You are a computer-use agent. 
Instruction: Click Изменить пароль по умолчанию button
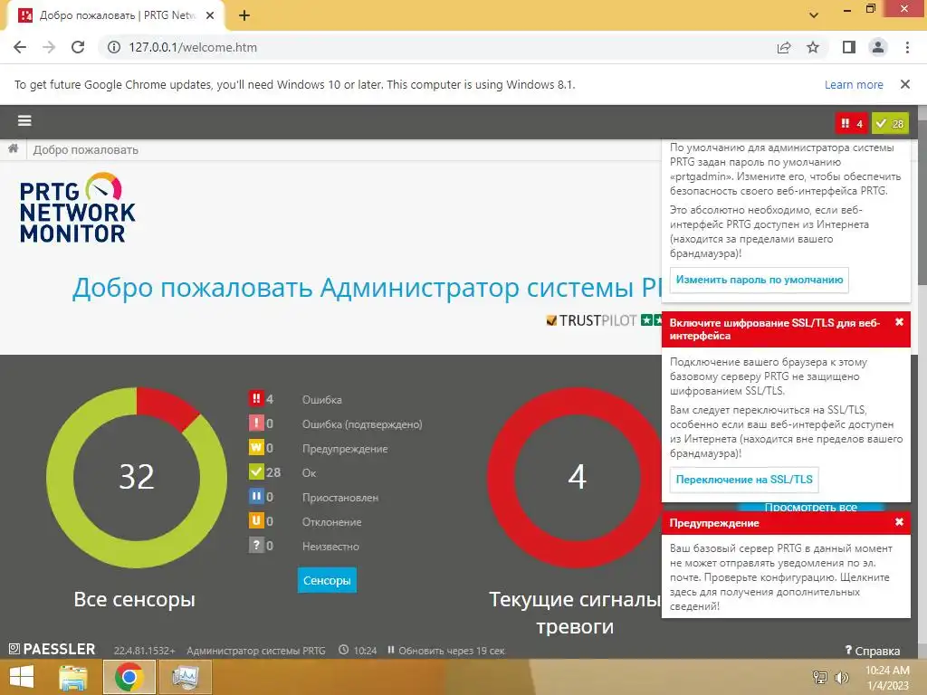click(760, 280)
